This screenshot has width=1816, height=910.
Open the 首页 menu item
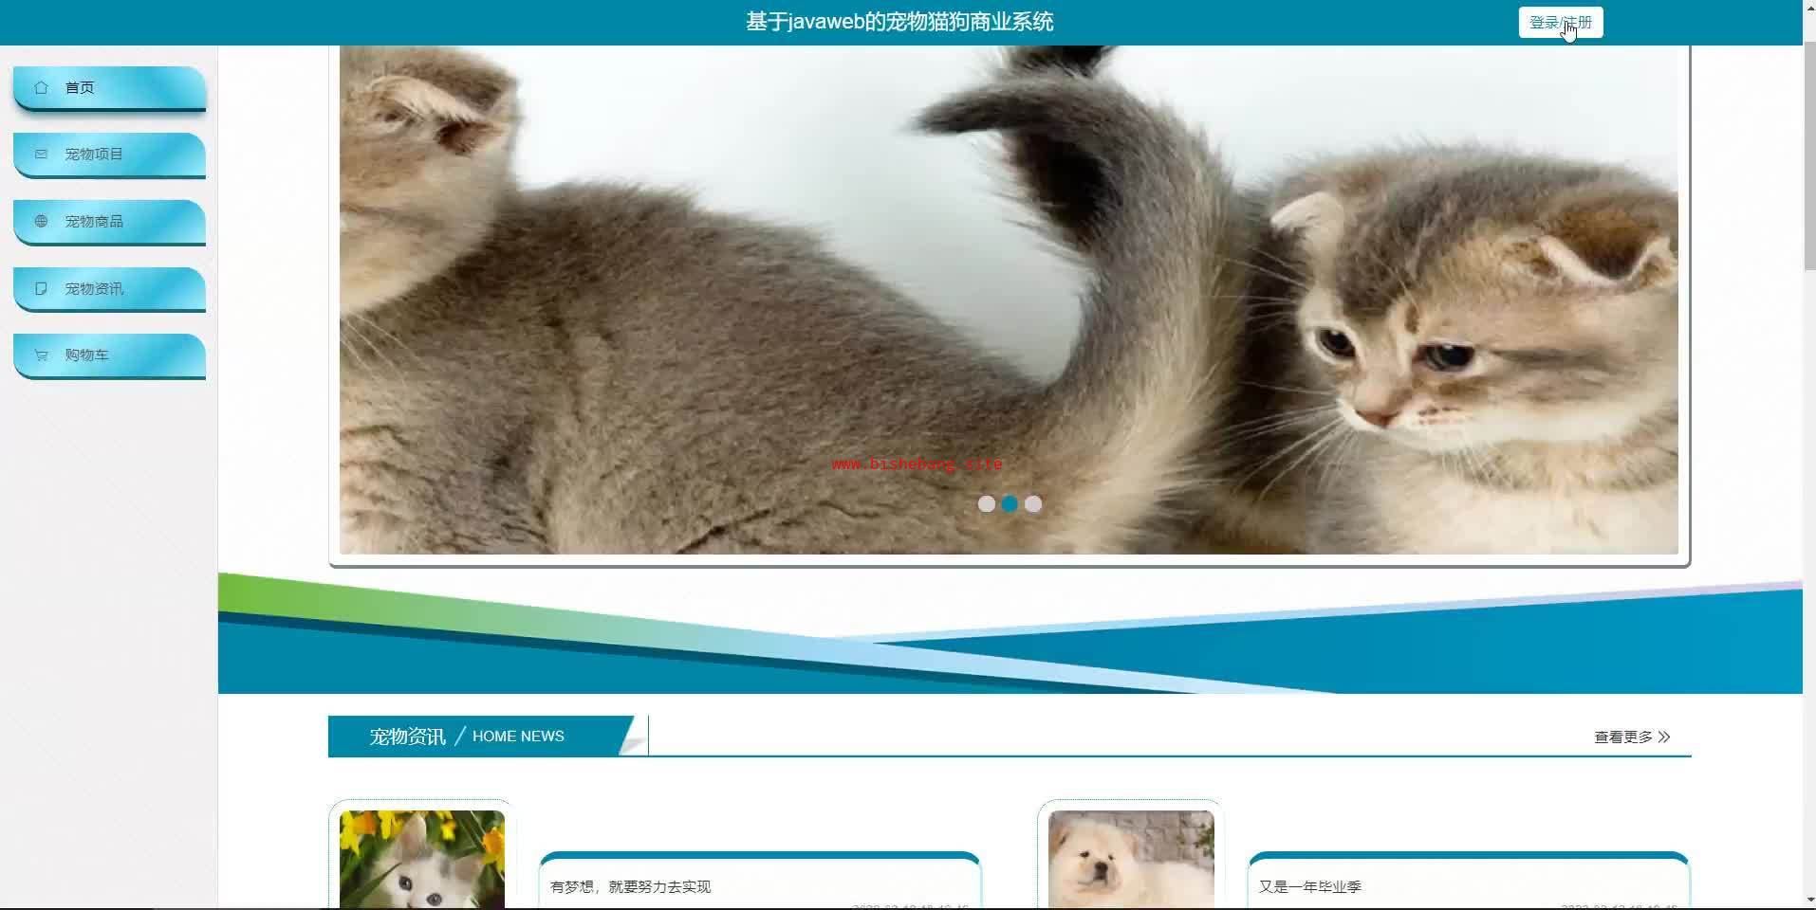pos(110,88)
